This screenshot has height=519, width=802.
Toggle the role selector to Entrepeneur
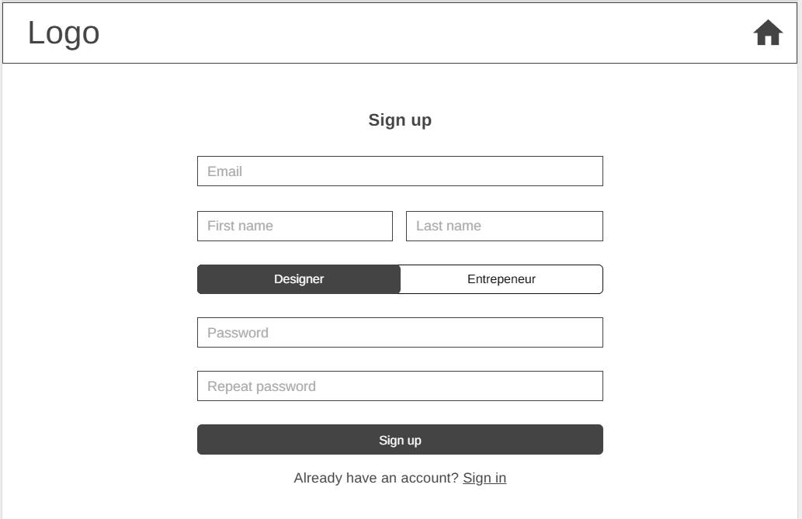tap(502, 279)
